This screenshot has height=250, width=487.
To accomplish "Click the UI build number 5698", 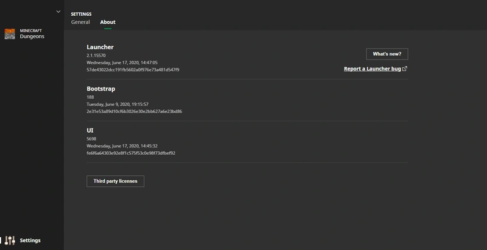I will [x=91, y=139].
